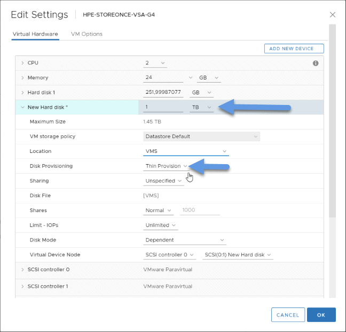Switch to the VM Options tab
The height and width of the screenshot is (332, 346).
coord(86,34)
